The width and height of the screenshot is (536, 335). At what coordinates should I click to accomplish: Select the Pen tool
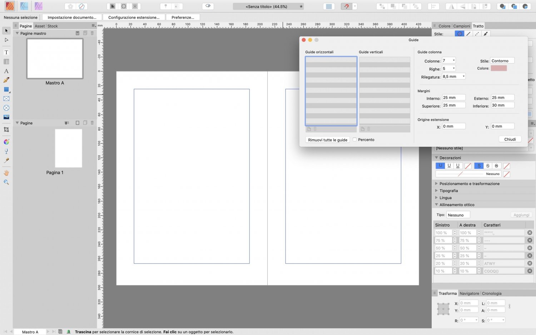pyautogui.click(x=6, y=80)
